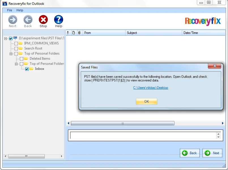Image resolution: width=228 pixels, height=170 pixels.
Task: Click the Search Root folder icon
Action: 20,48
